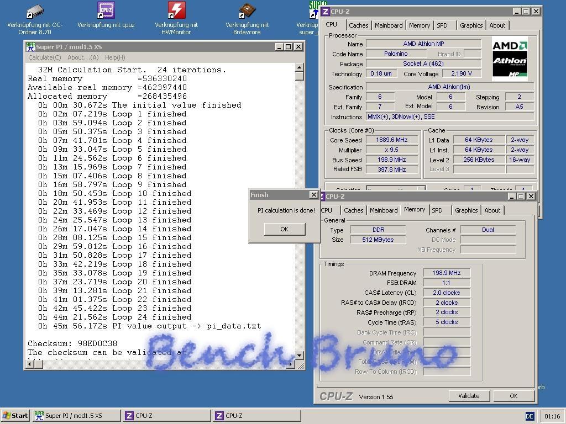Switch to About tab in front CPU-Z window
The width and height of the screenshot is (566, 424).
[x=492, y=210]
